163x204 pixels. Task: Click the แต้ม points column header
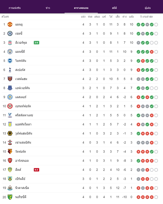131,17
